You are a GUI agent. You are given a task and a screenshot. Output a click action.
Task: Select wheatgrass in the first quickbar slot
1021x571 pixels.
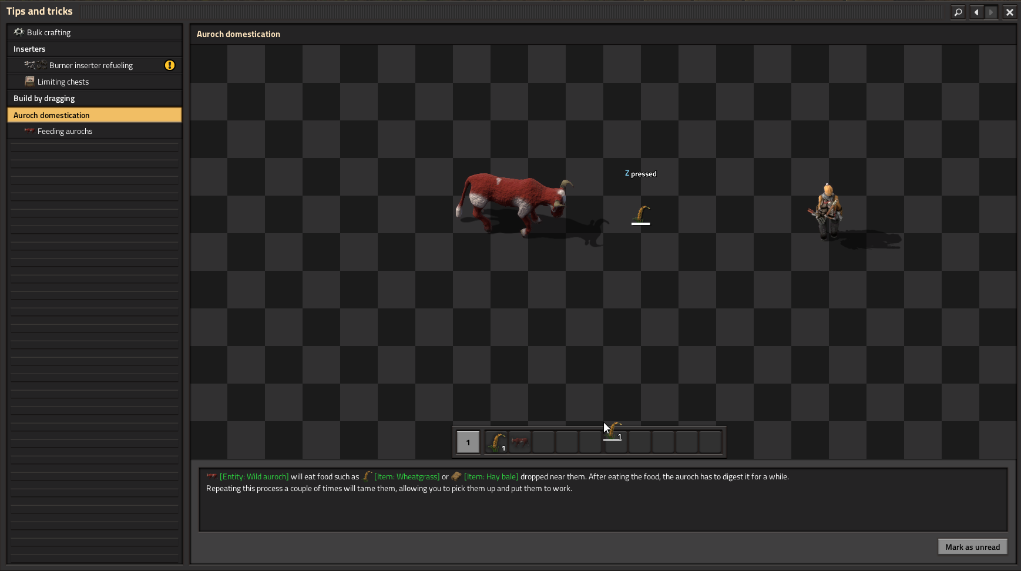click(496, 442)
